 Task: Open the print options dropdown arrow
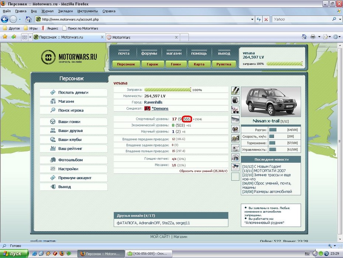coord(319,37)
